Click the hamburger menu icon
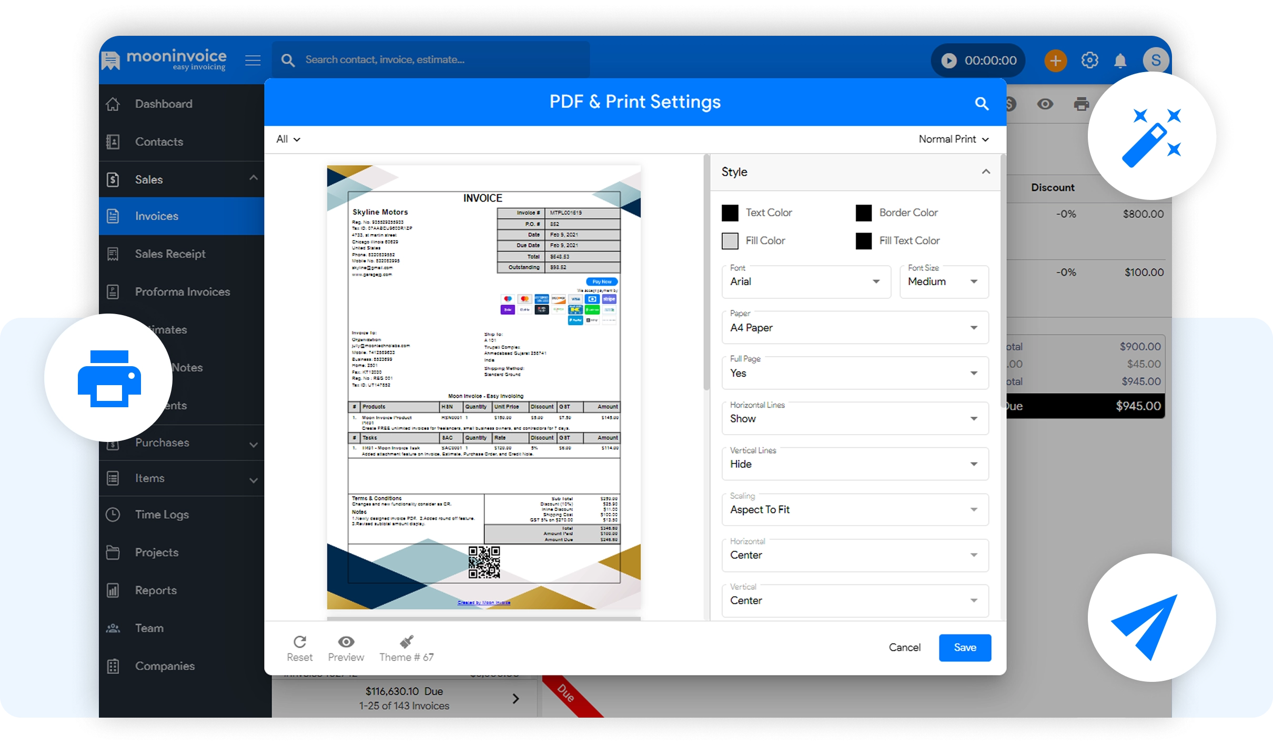Screen dimensions: 1273x745 (253, 61)
